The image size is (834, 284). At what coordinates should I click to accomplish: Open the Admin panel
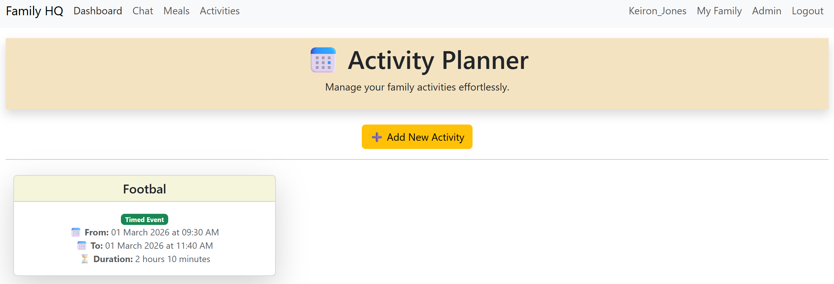click(766, 11)
